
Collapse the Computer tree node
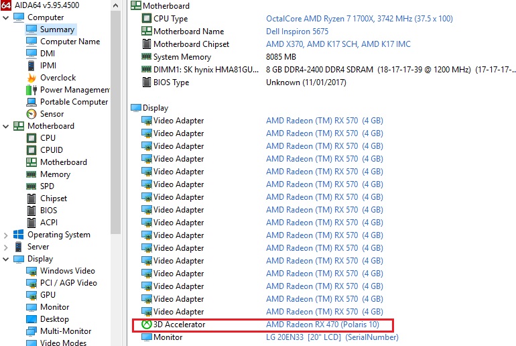click(x=5, y=17)
